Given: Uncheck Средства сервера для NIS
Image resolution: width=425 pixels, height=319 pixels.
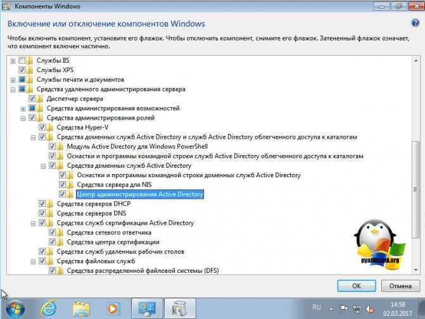Looking at the screenshot, I should 62,185.
